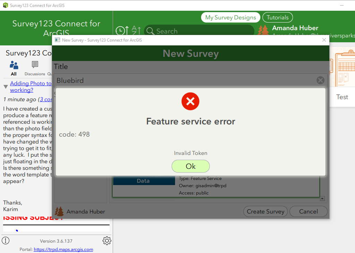This screenshot has height=253, width=355.
Task: Open settings gear icon
Action: point(107,241)
